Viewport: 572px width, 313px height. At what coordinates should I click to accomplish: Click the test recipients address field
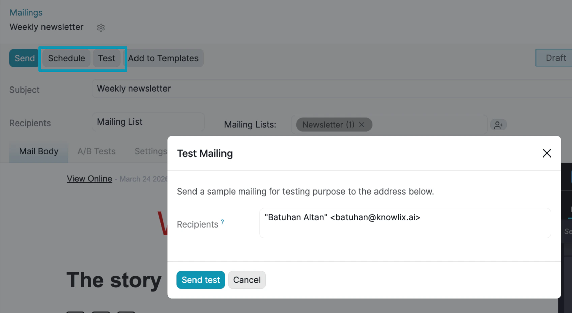404,223
